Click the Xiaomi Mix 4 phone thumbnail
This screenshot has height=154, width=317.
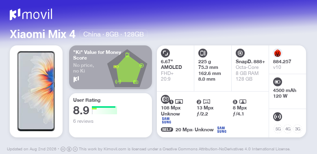click(36, 91)
